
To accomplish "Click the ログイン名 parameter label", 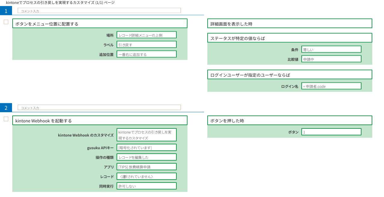I will pos(290,86).
